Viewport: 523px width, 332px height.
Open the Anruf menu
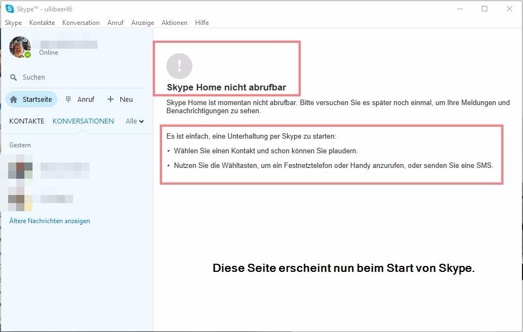(115, 23)
